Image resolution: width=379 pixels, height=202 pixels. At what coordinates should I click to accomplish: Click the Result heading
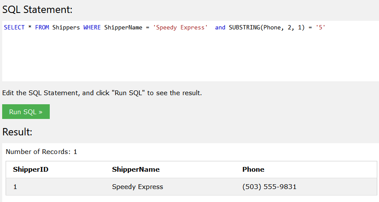17,132
